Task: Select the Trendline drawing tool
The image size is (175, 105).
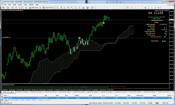Action: click(x=142, y=8)
